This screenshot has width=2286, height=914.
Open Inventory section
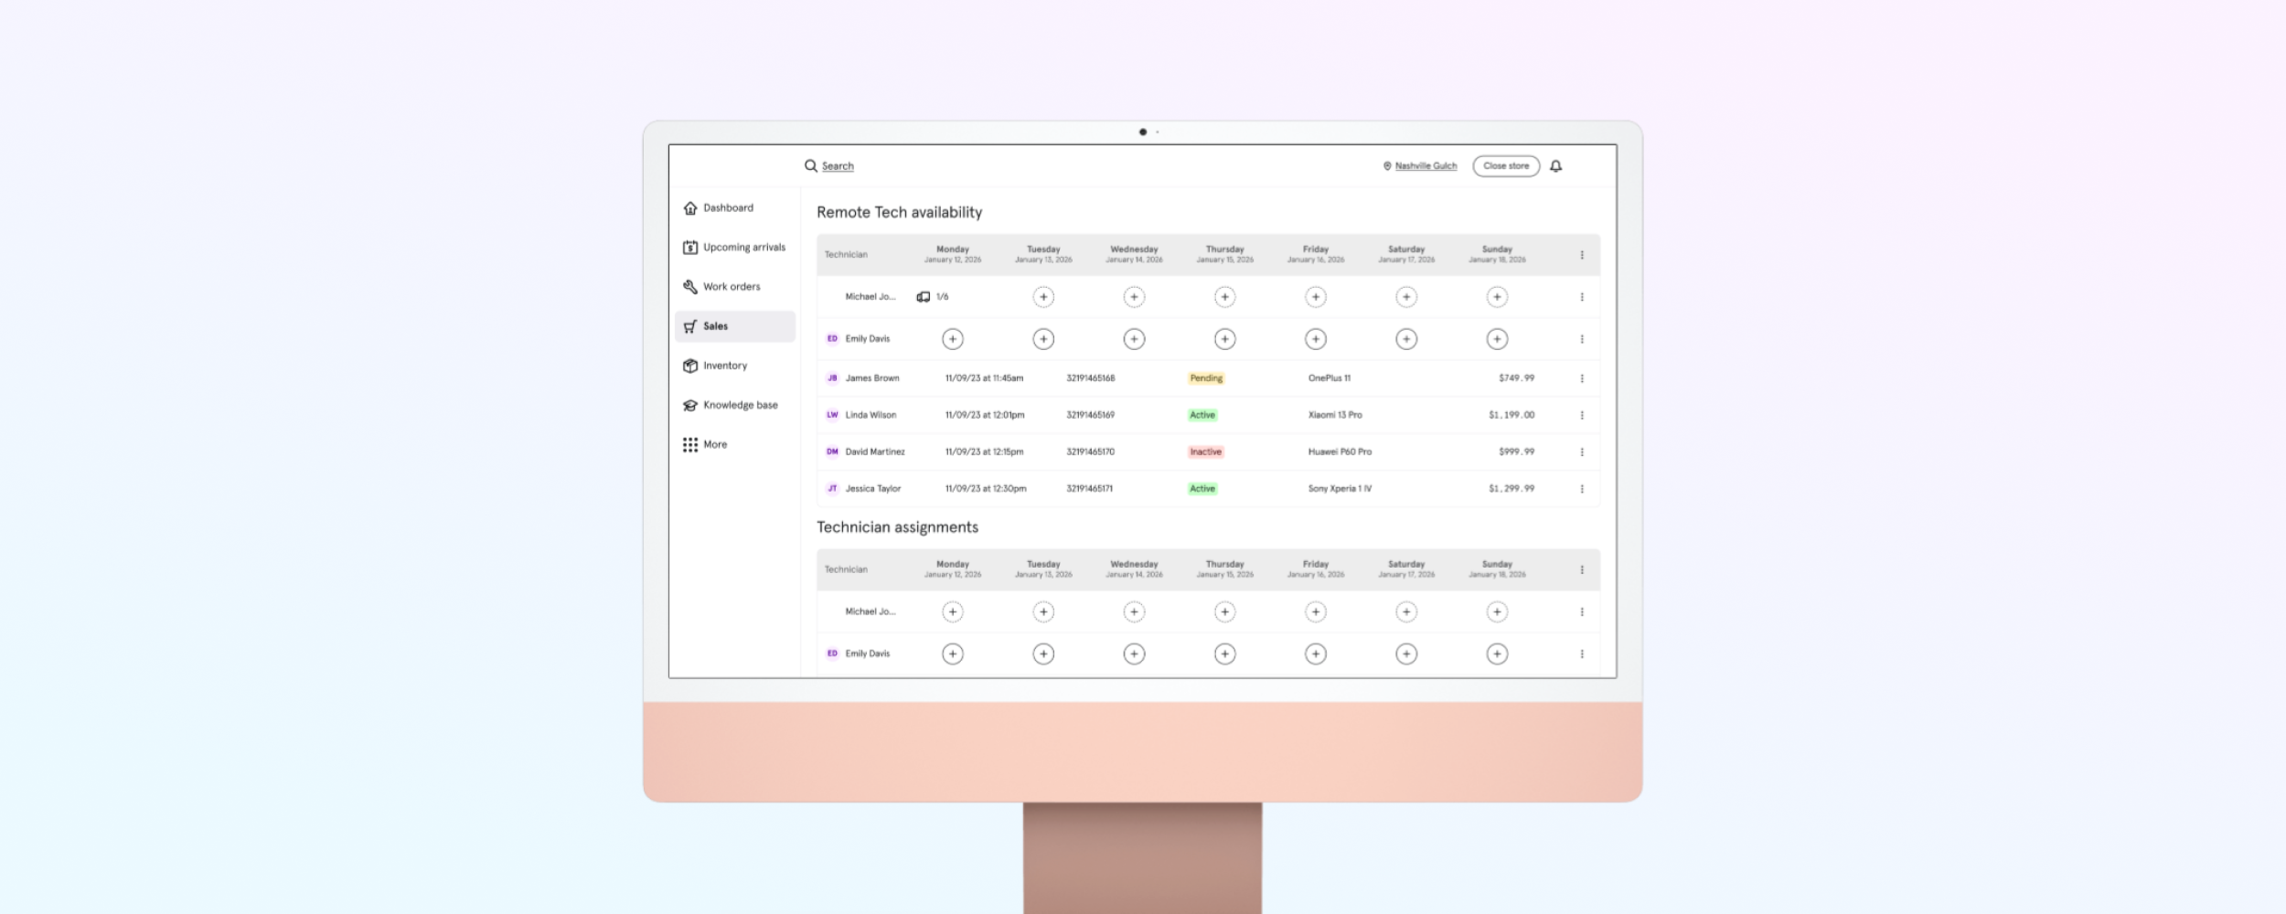[715, 366]
